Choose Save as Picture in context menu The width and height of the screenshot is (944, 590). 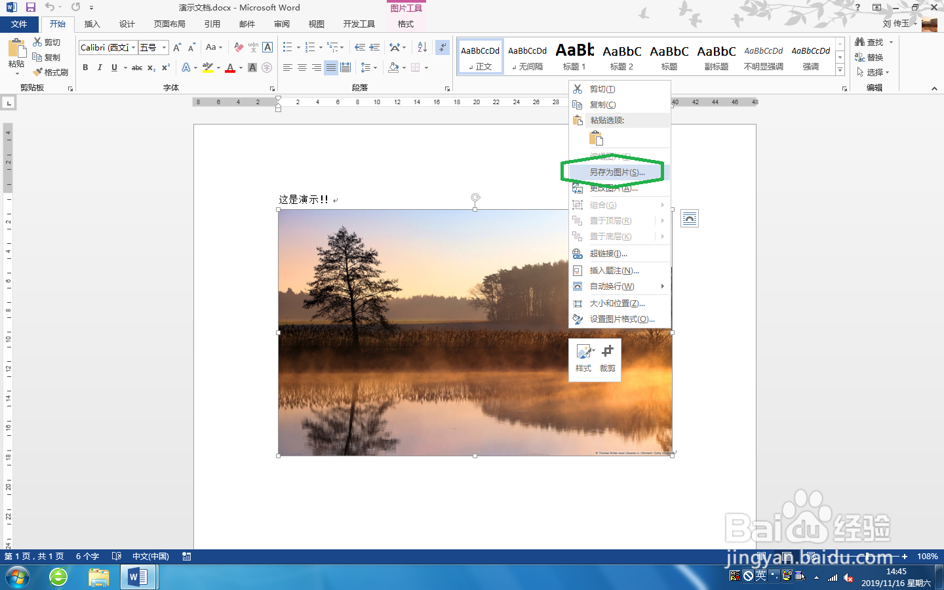pos(619,172)
